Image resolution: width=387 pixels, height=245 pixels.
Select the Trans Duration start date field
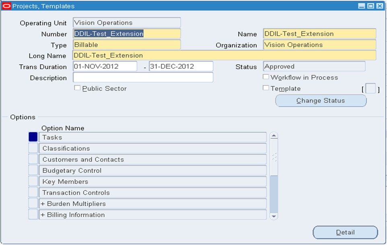pos(105,66)
